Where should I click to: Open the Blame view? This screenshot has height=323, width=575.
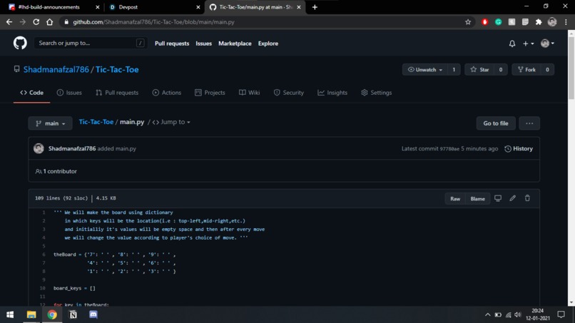pos(477,199)
